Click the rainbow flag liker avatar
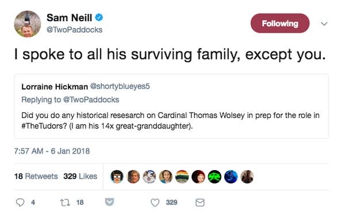Screen dimensions: 345x212 click(182, 176)
